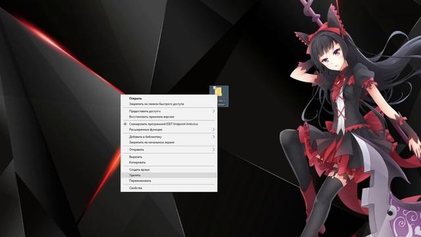This screenshot has height=237, width=421.
Task: Expand arrow next to Предоставить доступ к
Action: tap(214, 111)
